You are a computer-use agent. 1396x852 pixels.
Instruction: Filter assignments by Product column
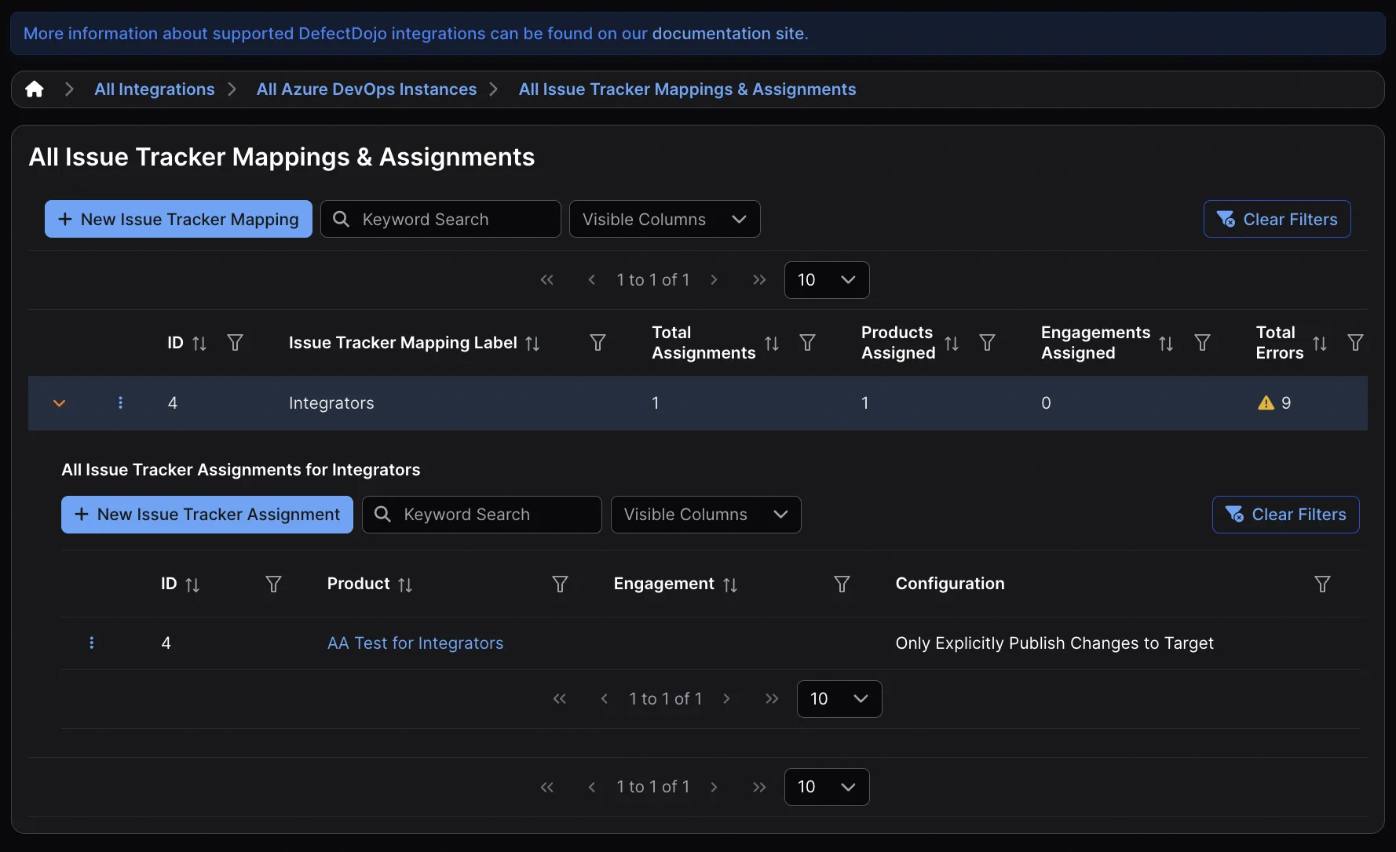point(560,584)
